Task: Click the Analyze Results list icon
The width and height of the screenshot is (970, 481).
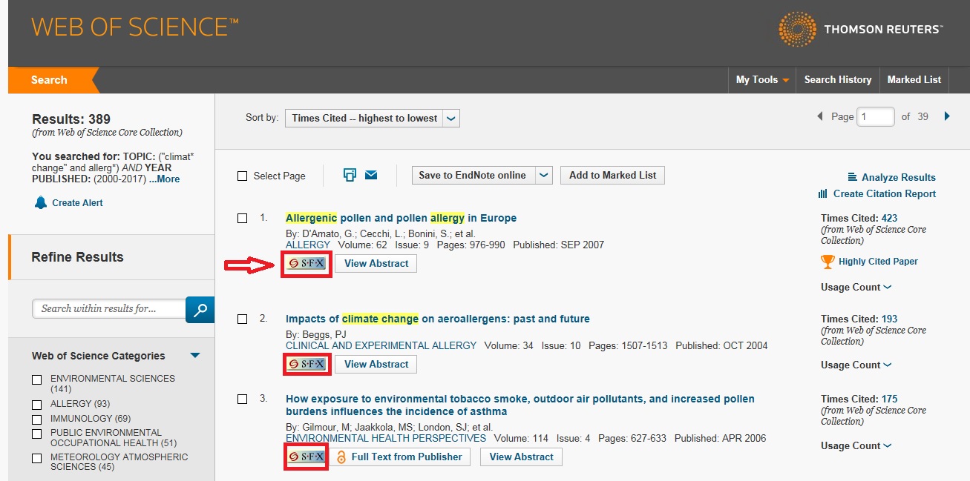Action: pos(852,177)
